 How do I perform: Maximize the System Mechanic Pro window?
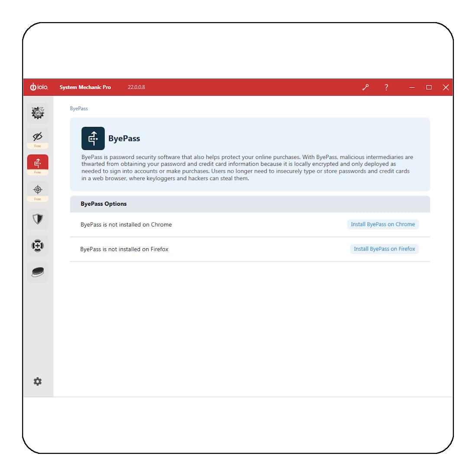pos(429,87)
